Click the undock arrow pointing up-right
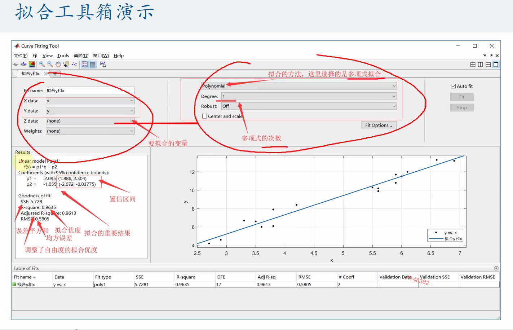 click(491, 56)
